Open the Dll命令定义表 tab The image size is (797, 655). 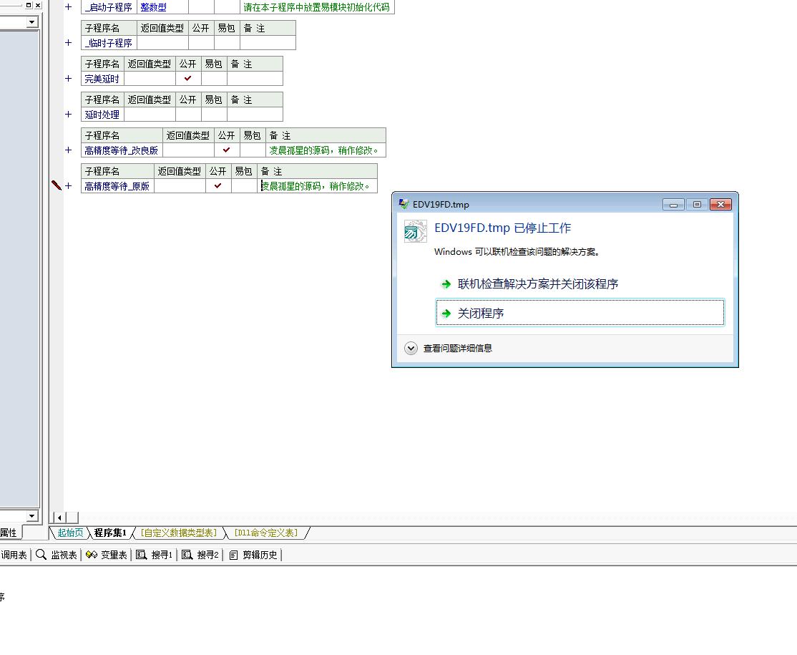click(265, 533)
